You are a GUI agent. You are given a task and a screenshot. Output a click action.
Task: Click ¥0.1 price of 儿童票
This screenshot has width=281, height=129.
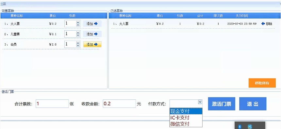coord(53,34)
